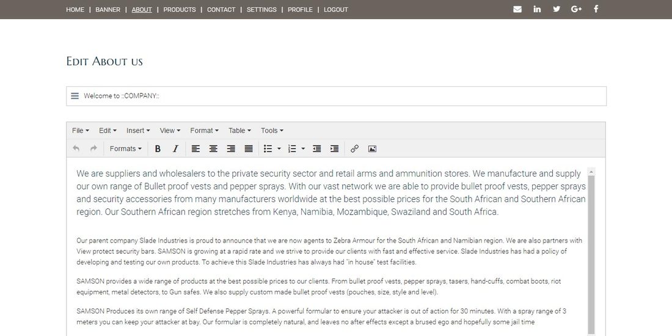Image resolution: width=672 pixels, height=336 pixels.
Task: Go to PRODUCTS page
Action: [x=180, y=9]
